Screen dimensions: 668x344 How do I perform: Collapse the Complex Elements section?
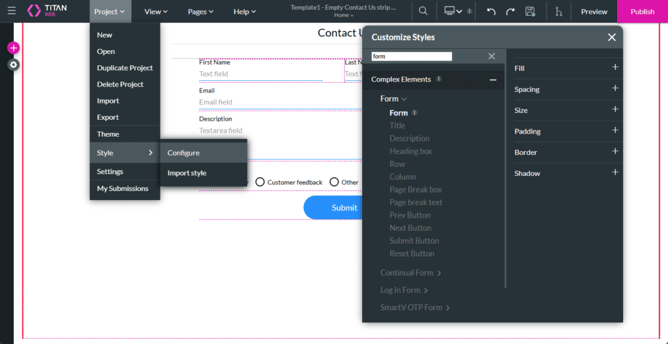493,79
